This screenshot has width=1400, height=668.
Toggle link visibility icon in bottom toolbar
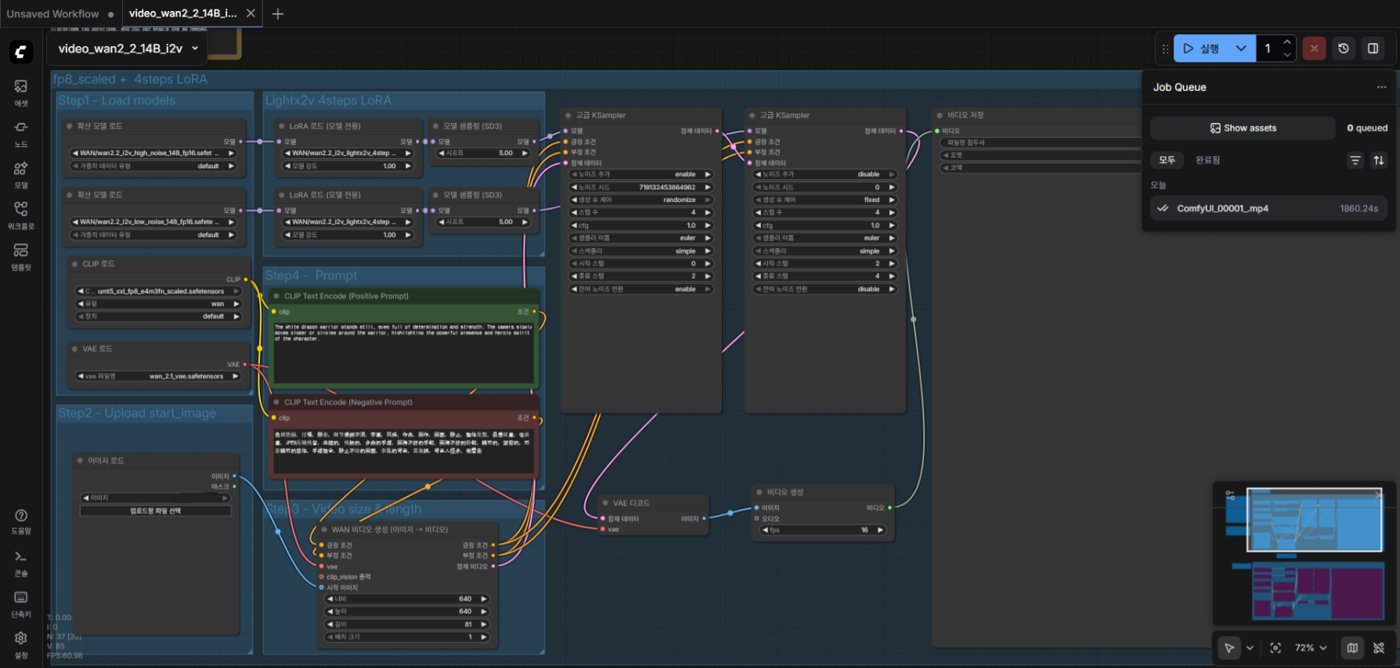1379,648
